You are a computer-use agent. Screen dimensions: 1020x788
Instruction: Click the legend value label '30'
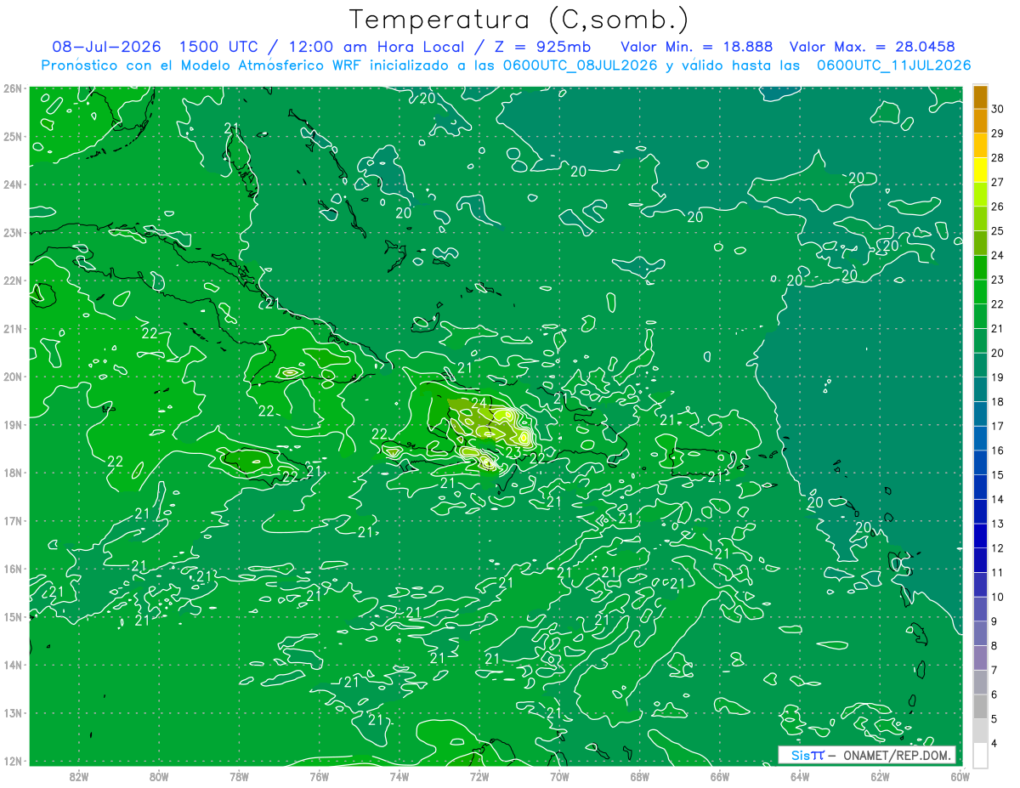997,109
